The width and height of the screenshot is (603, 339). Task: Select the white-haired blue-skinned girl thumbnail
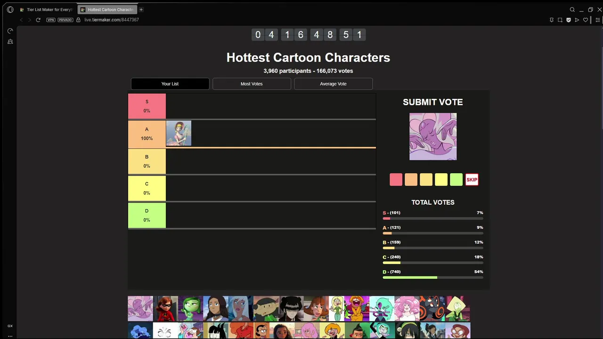pos(241,308)
